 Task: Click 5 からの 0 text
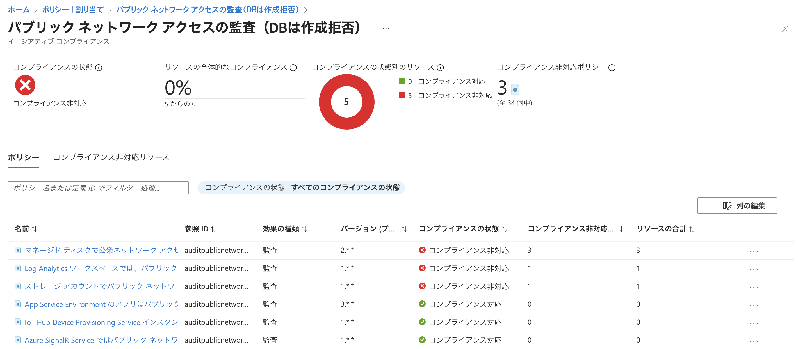(x=180, y=104)
